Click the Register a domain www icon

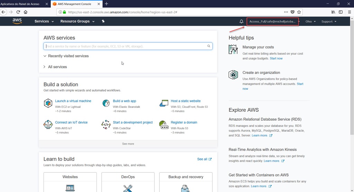164,125
